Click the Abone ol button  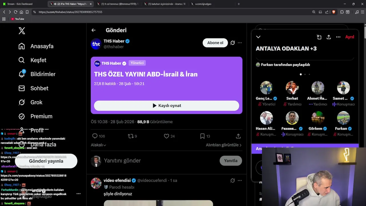pos(215,43)
